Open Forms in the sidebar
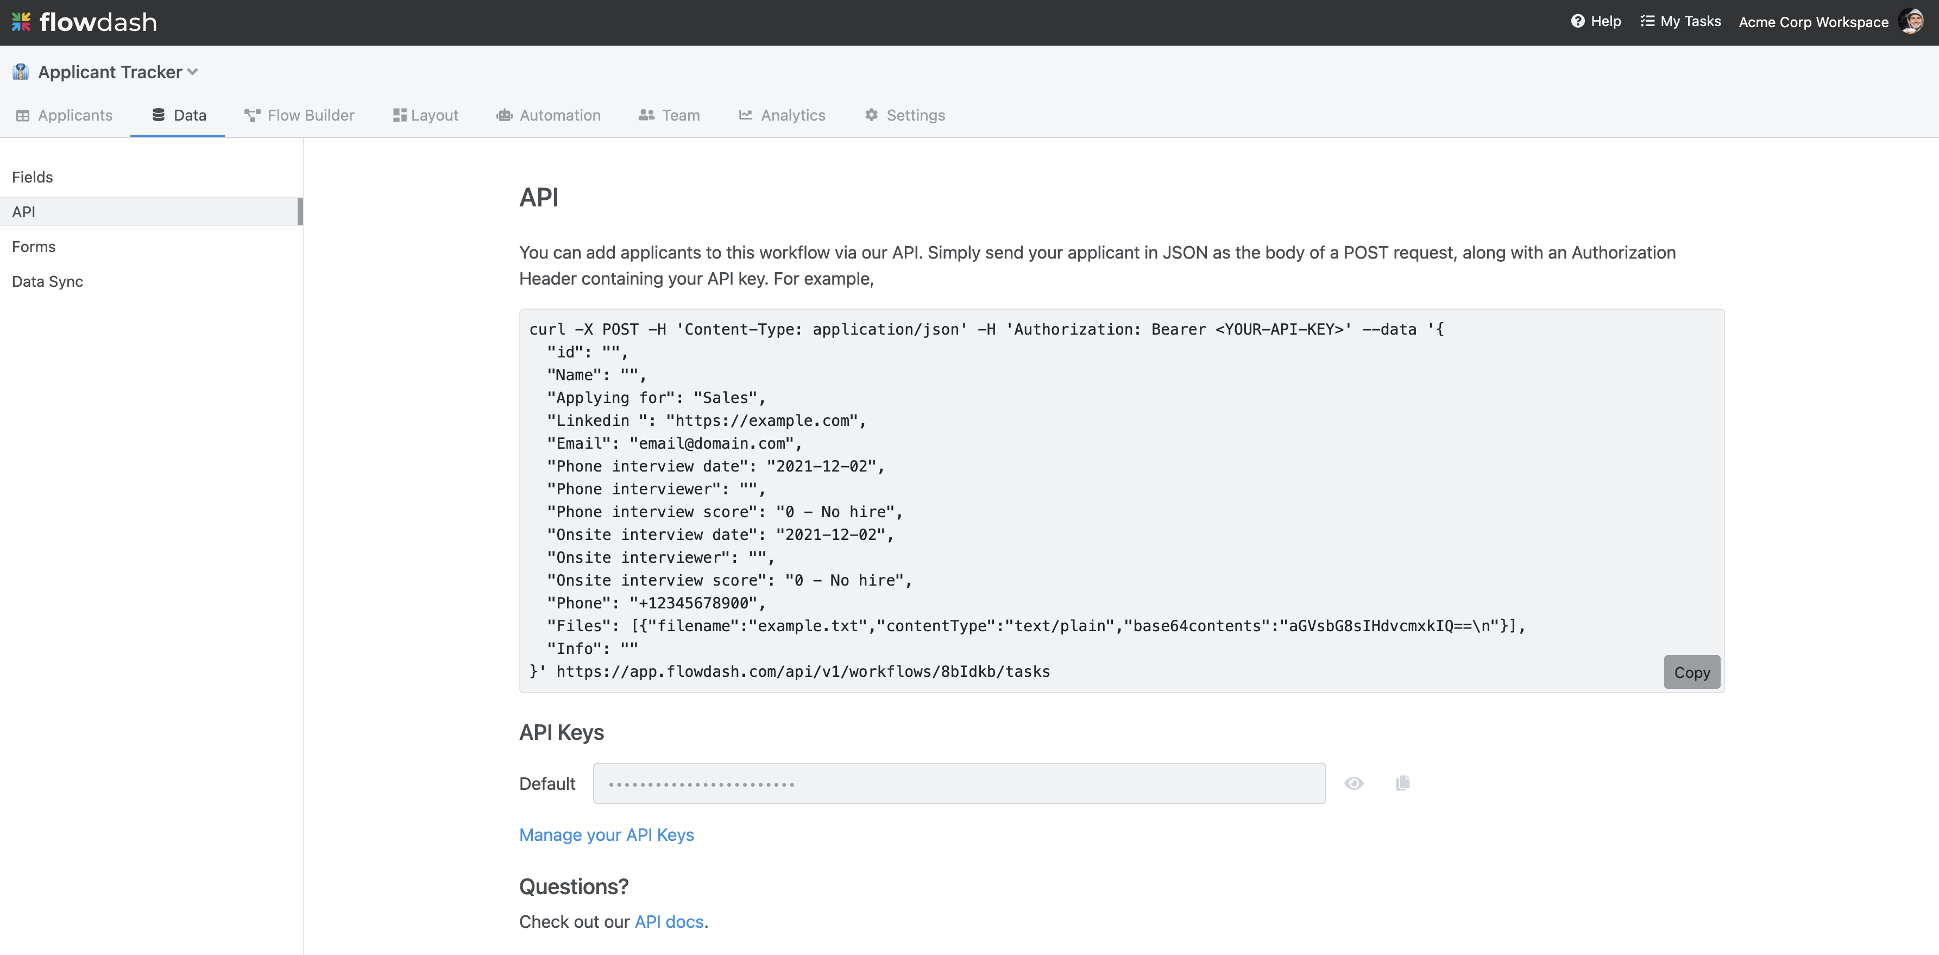The width and height of the screenshot is (1939, 955). 150,246
